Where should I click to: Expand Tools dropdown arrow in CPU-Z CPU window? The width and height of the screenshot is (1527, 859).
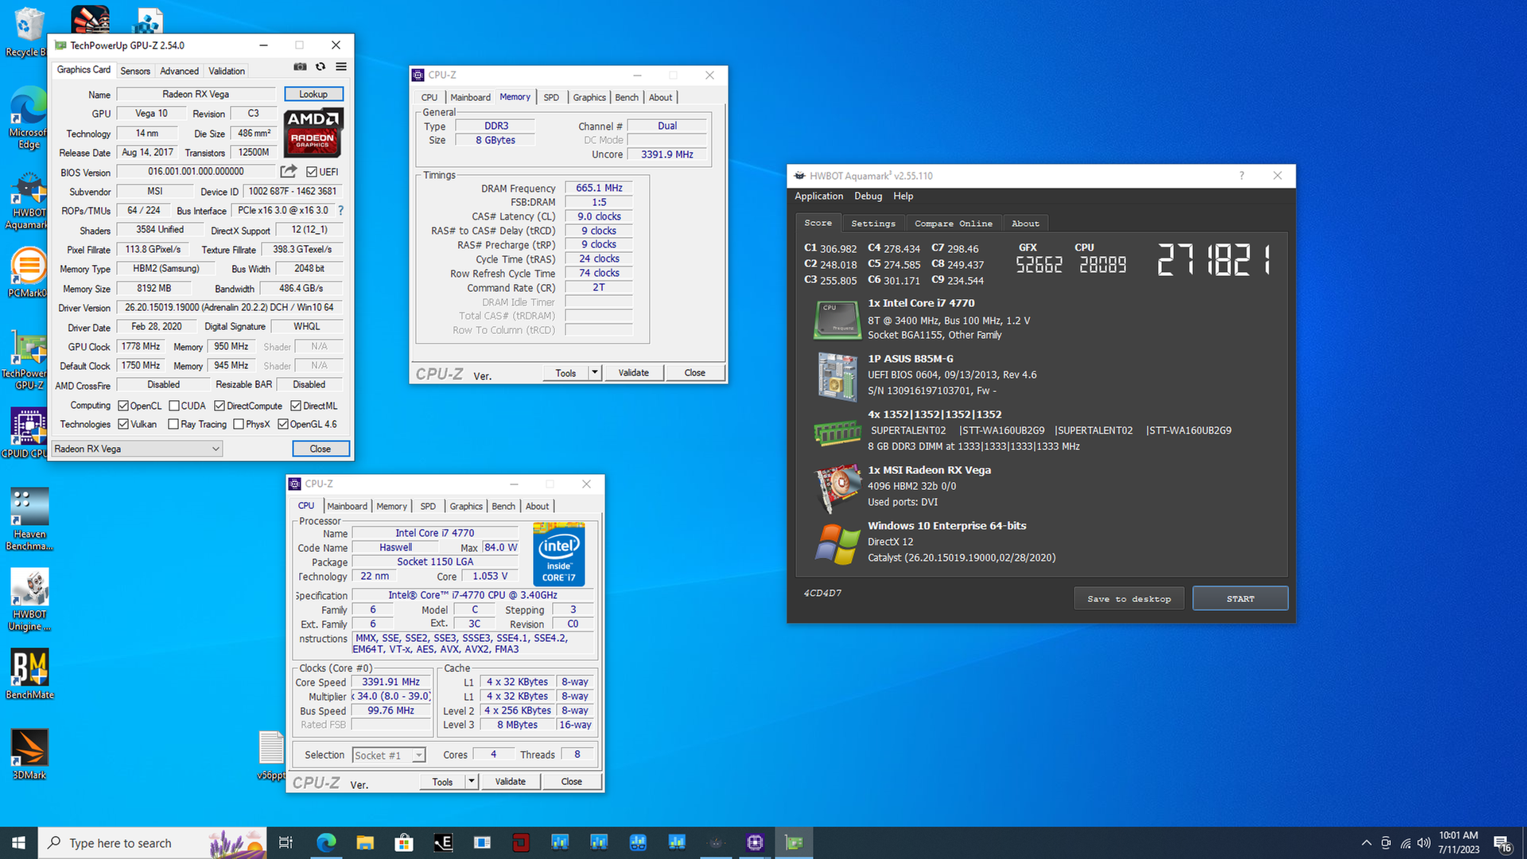click(x=472, y=781)
